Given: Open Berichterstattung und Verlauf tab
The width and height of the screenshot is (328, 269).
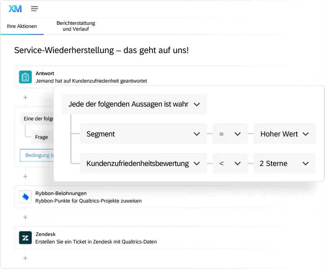Looking at the screenshot, I should point(76,26).
